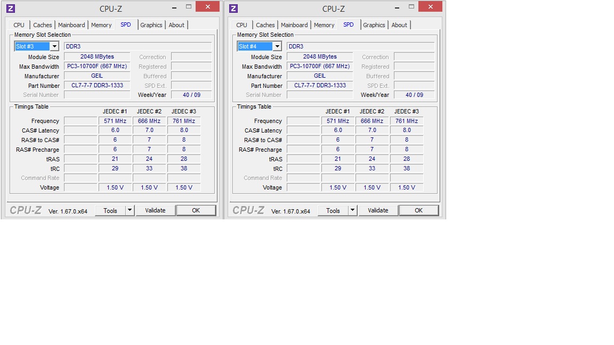Open the CPU tab in right CPU-Z window
Viewport: 614px width, 345px height.
pos(241,25)
